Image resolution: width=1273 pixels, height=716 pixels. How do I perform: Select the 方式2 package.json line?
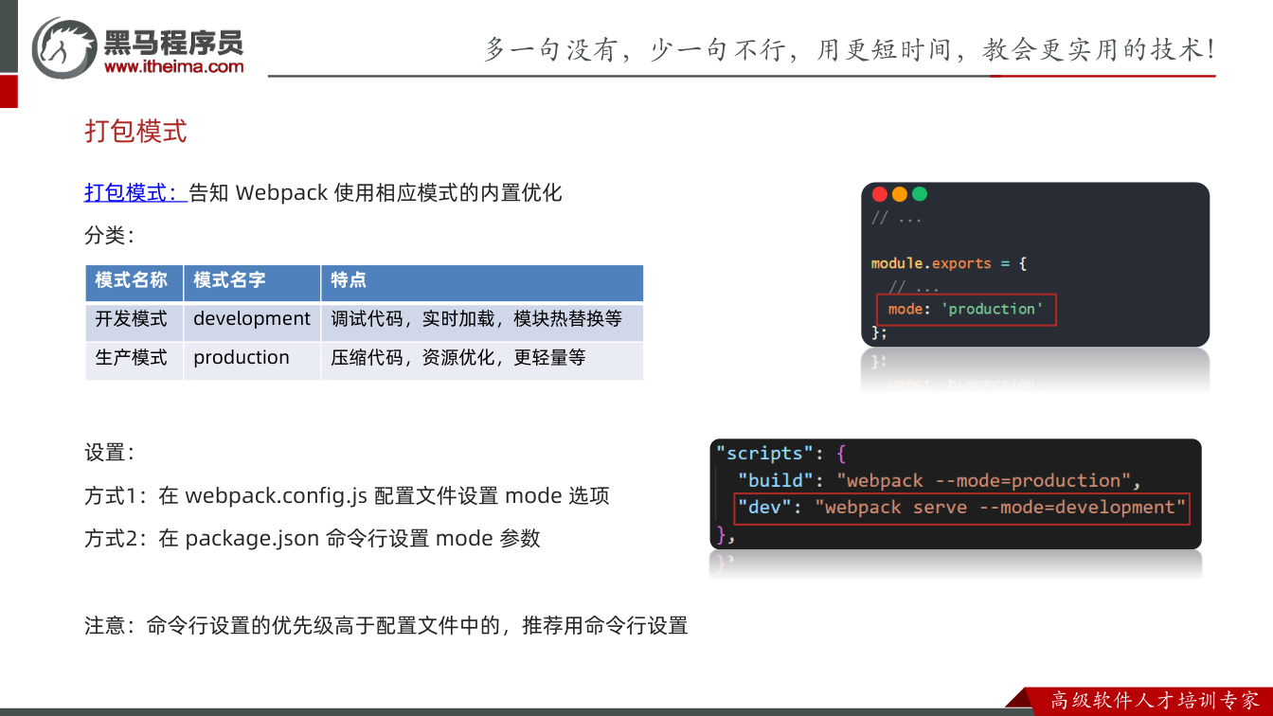[x=313, y=538]
